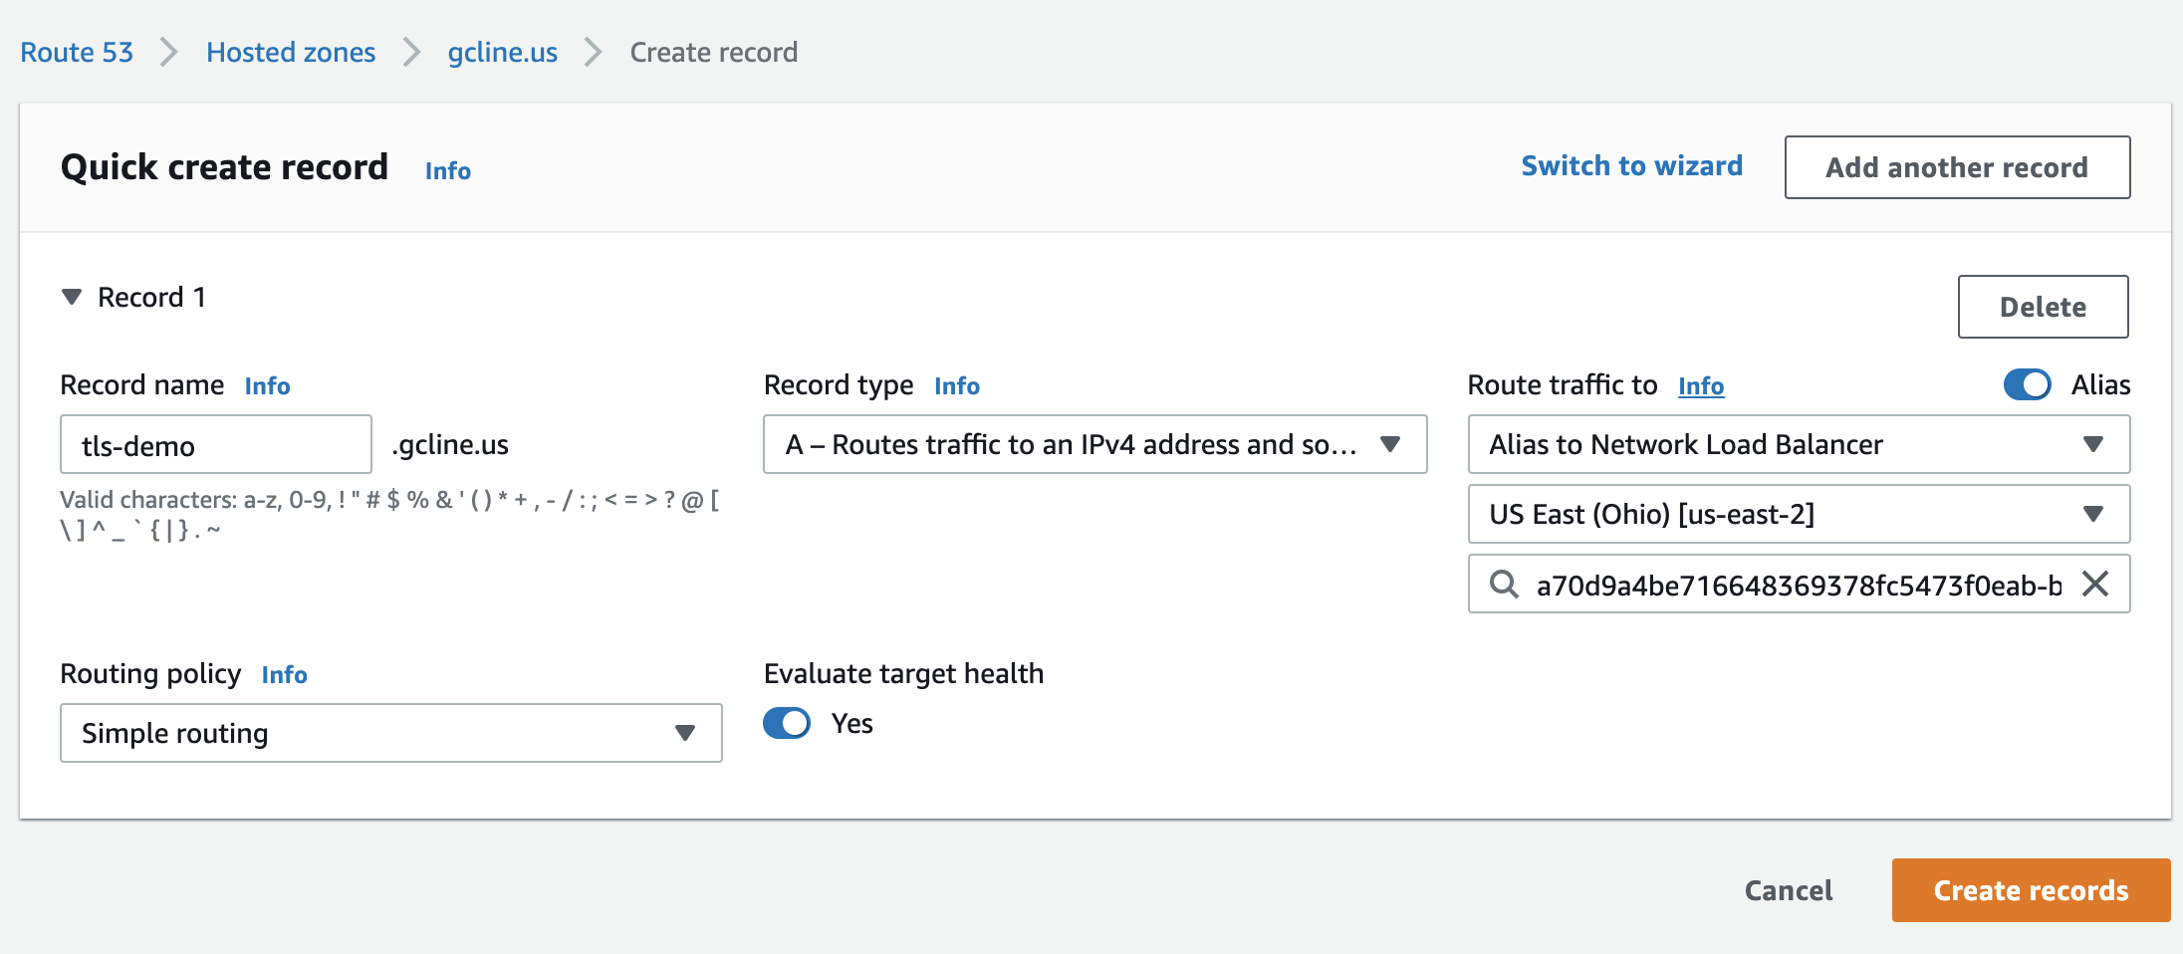
Task: Click Switch to wizard link
Action: [x=1631, y=165]
